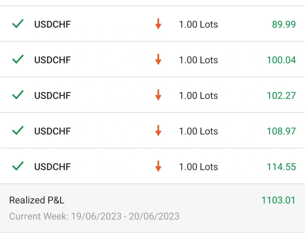The width and height of the screenshot is (305, 233).
Task: Click 1.00 Lots on the 102.27 row
Action: click(198, 96)
